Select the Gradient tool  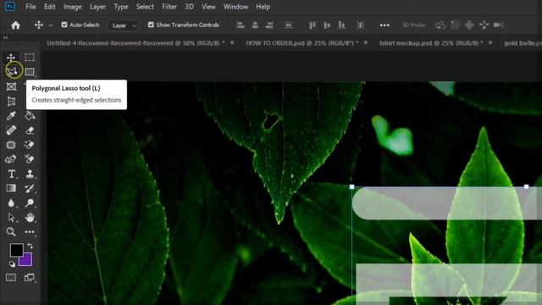[11, 188]
